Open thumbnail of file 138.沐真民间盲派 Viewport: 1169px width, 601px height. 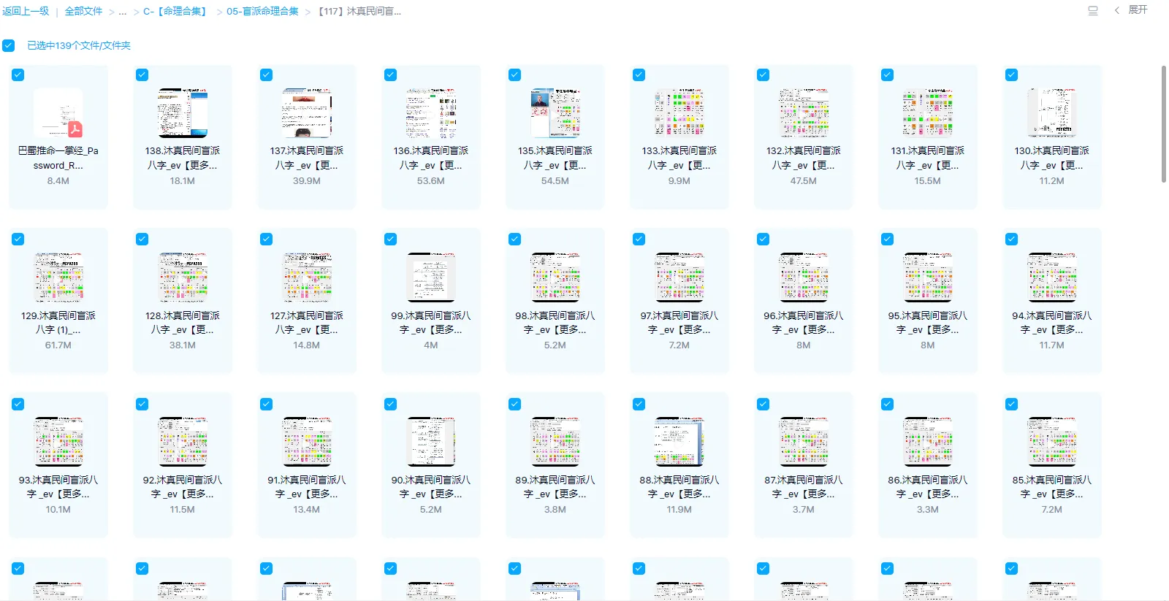pos(183,113)
